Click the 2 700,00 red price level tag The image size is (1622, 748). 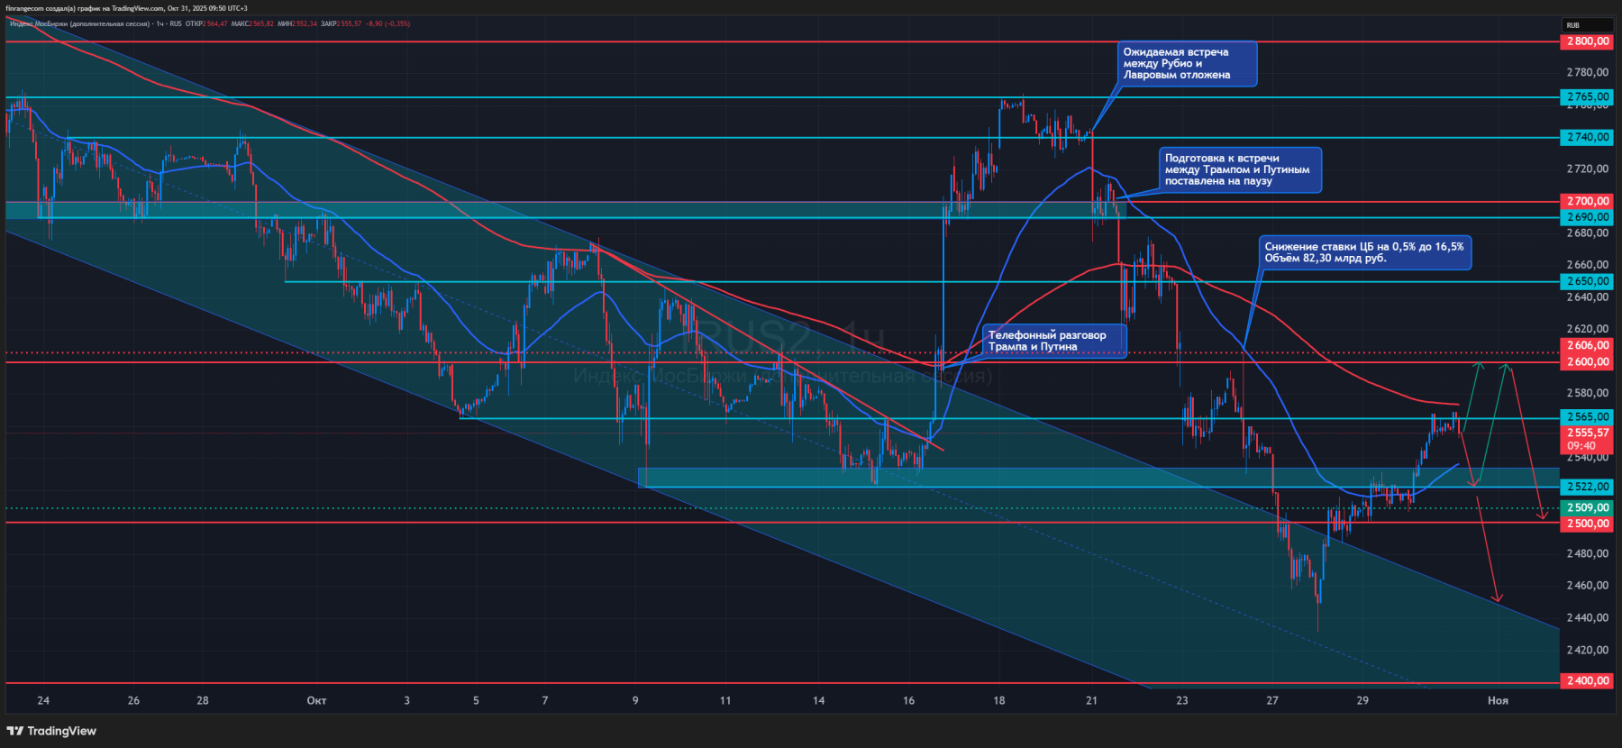pos(1587,202)
